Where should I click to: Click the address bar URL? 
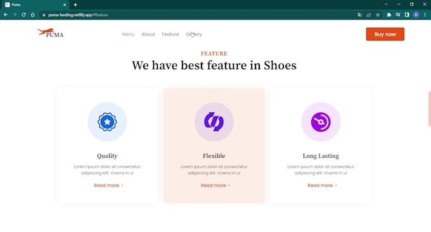(78, 15)
